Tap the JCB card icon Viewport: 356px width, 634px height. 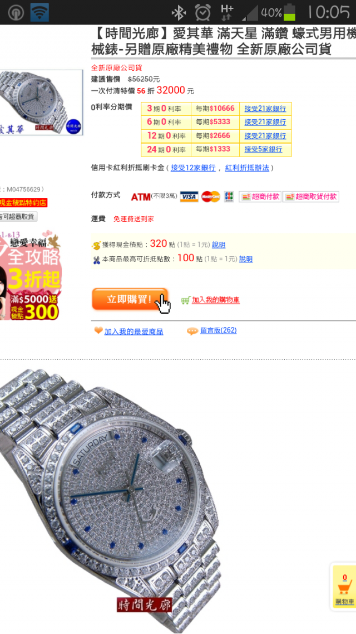(x=229, y=197)
